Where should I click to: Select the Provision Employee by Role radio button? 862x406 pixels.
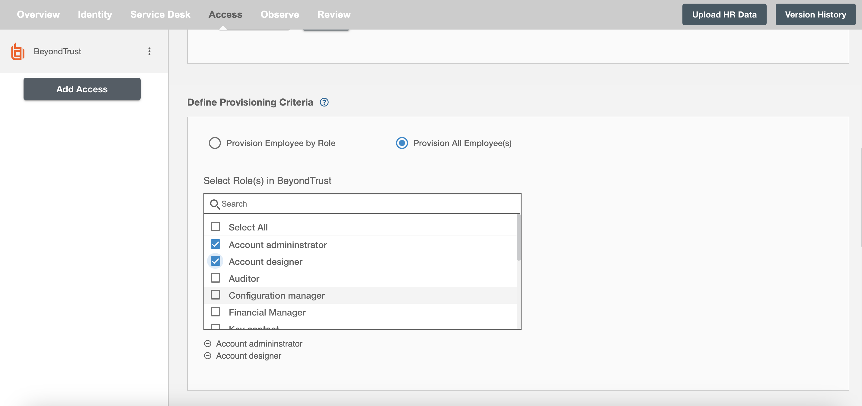click(215, 143)
